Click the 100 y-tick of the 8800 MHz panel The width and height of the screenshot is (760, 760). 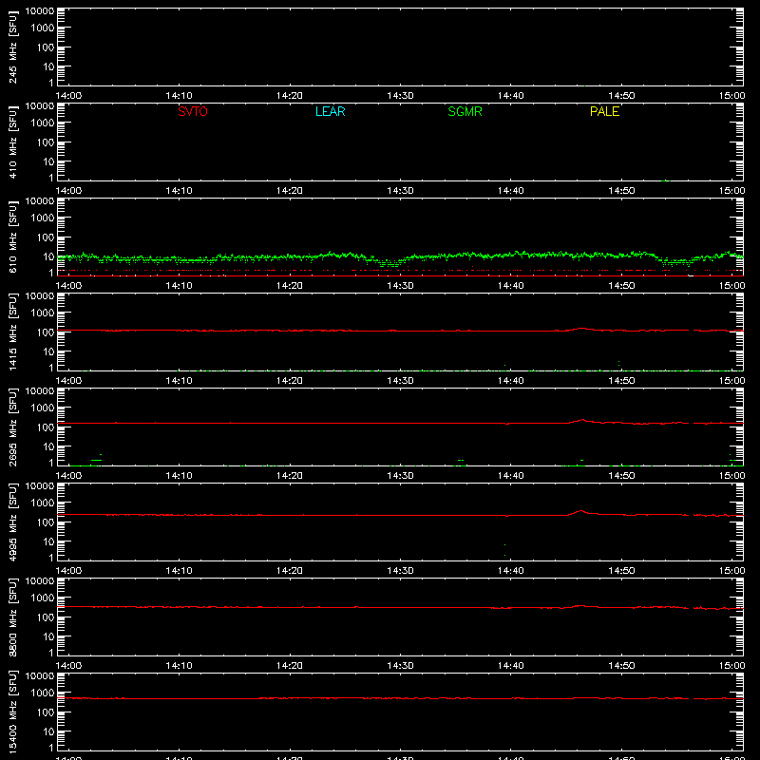46,617
